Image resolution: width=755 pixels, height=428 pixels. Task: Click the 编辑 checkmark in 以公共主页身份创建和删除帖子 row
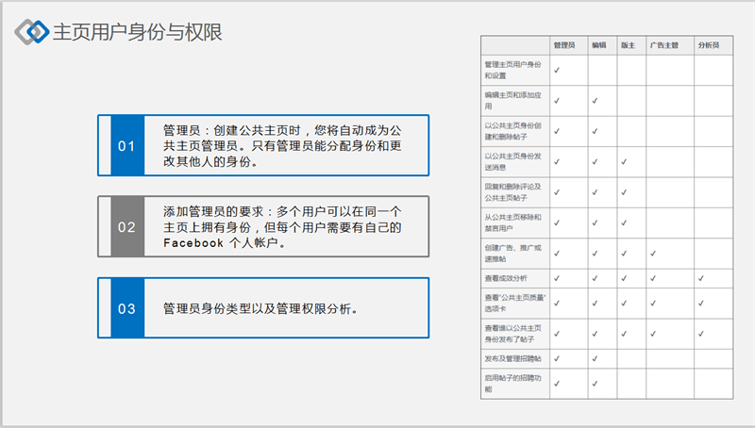click(x=596, y=131)
